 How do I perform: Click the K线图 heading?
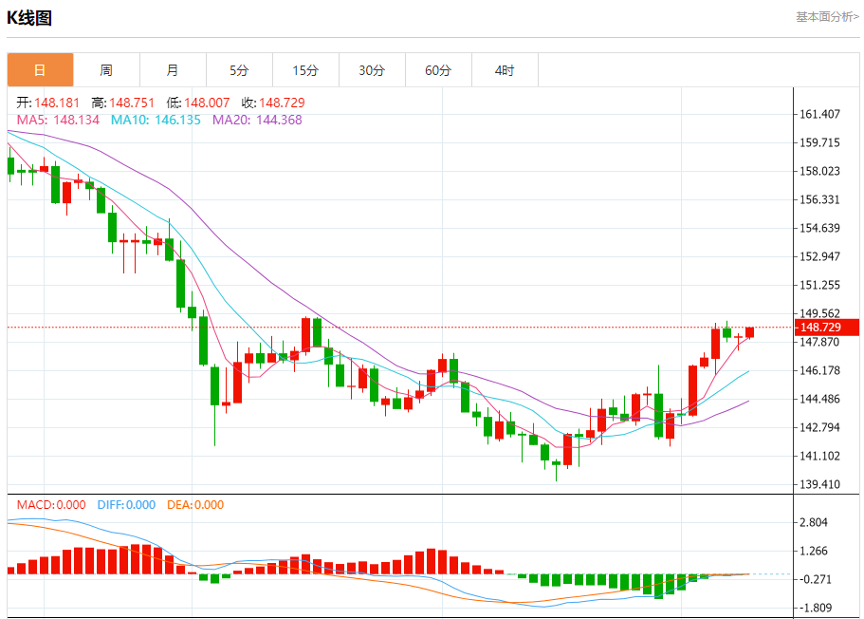click(x=29, y=18)
